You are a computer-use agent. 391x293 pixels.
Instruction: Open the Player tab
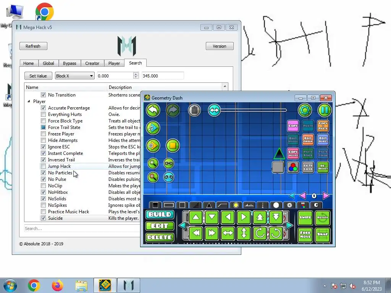(114, 63)
